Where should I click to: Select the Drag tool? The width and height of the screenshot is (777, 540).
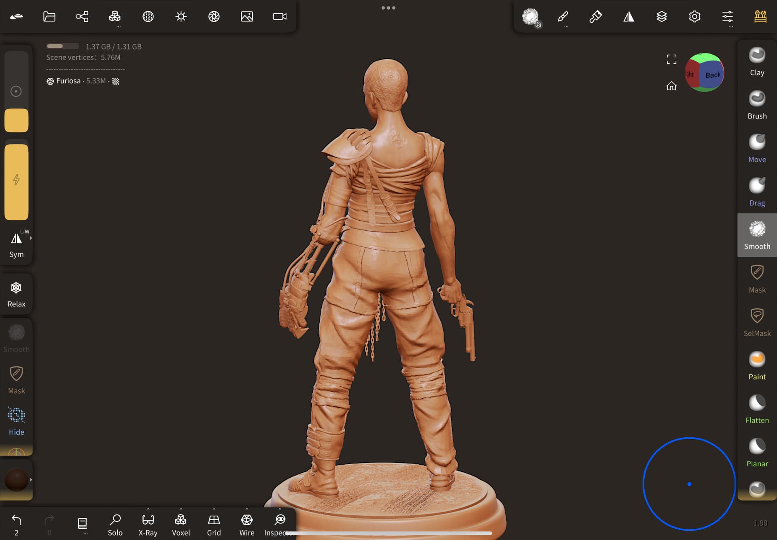click(757, 192)
